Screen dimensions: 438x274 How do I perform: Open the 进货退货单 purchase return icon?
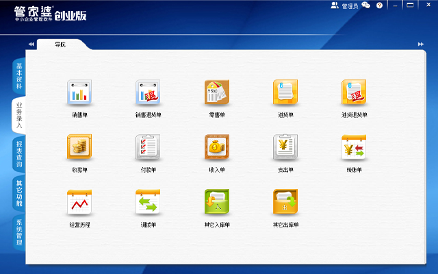354,93
